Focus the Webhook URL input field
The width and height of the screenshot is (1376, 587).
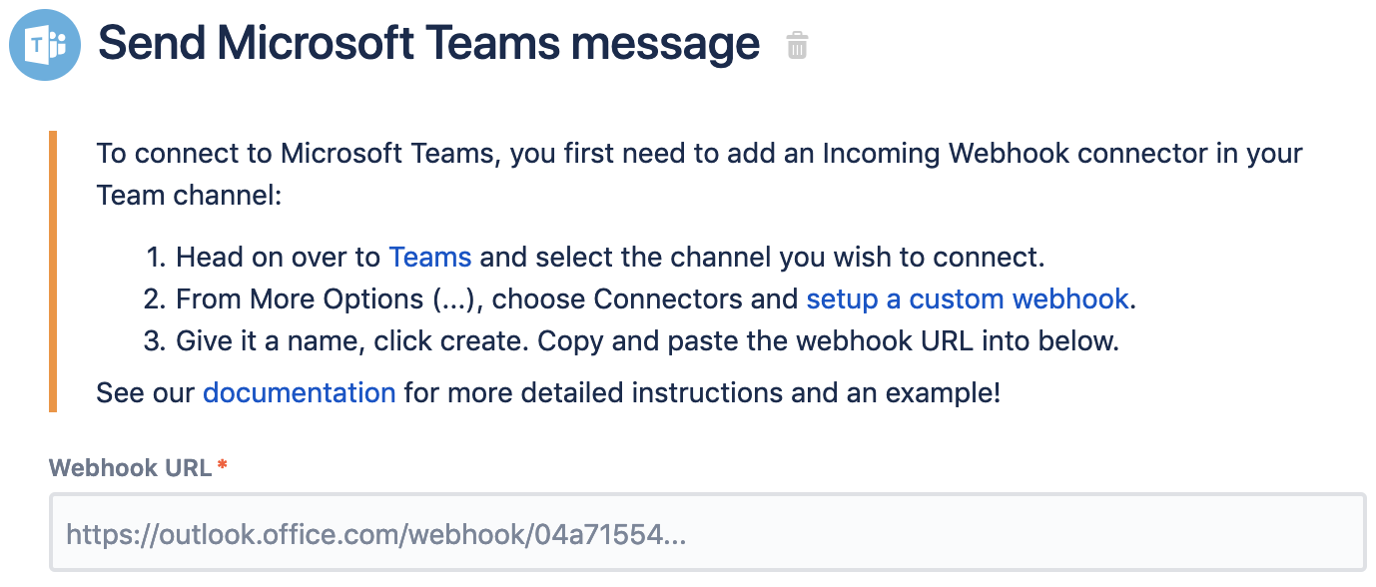[707, 534]
